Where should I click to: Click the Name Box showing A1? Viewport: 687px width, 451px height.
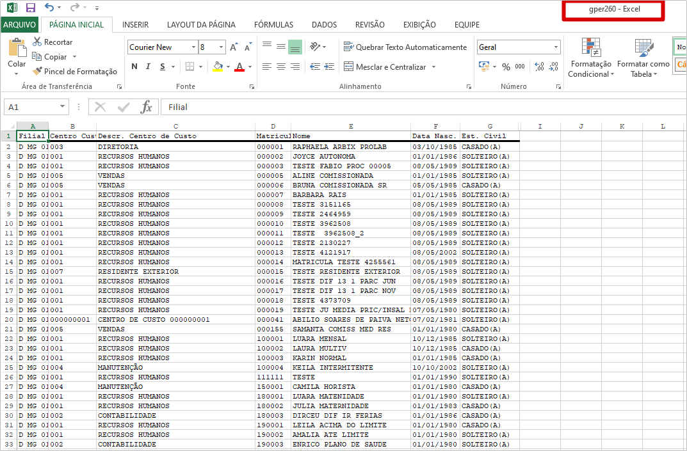tap(36, 107)
